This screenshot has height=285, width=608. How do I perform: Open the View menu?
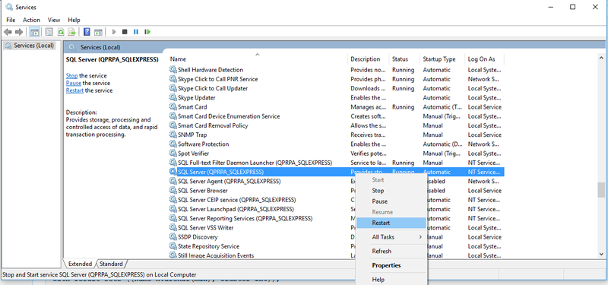pyautogui.click(x=54, y=20)
